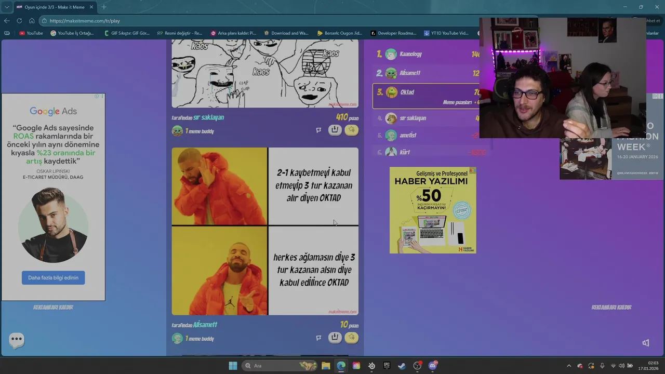Click sır saklayan avatar in leaderboard
The width and height of the screenshot is (665, 374).
pyautogui.click(x=391, y=118)
